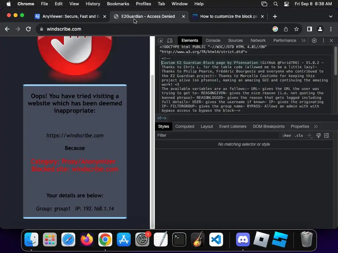Viewport: 338px width, 253px height.
Task: Open the Help menu
Action: click(x=199, y=4)
